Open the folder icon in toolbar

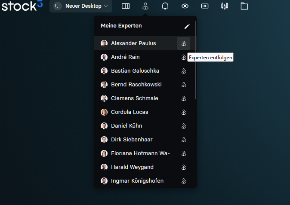tap(244, 6)
